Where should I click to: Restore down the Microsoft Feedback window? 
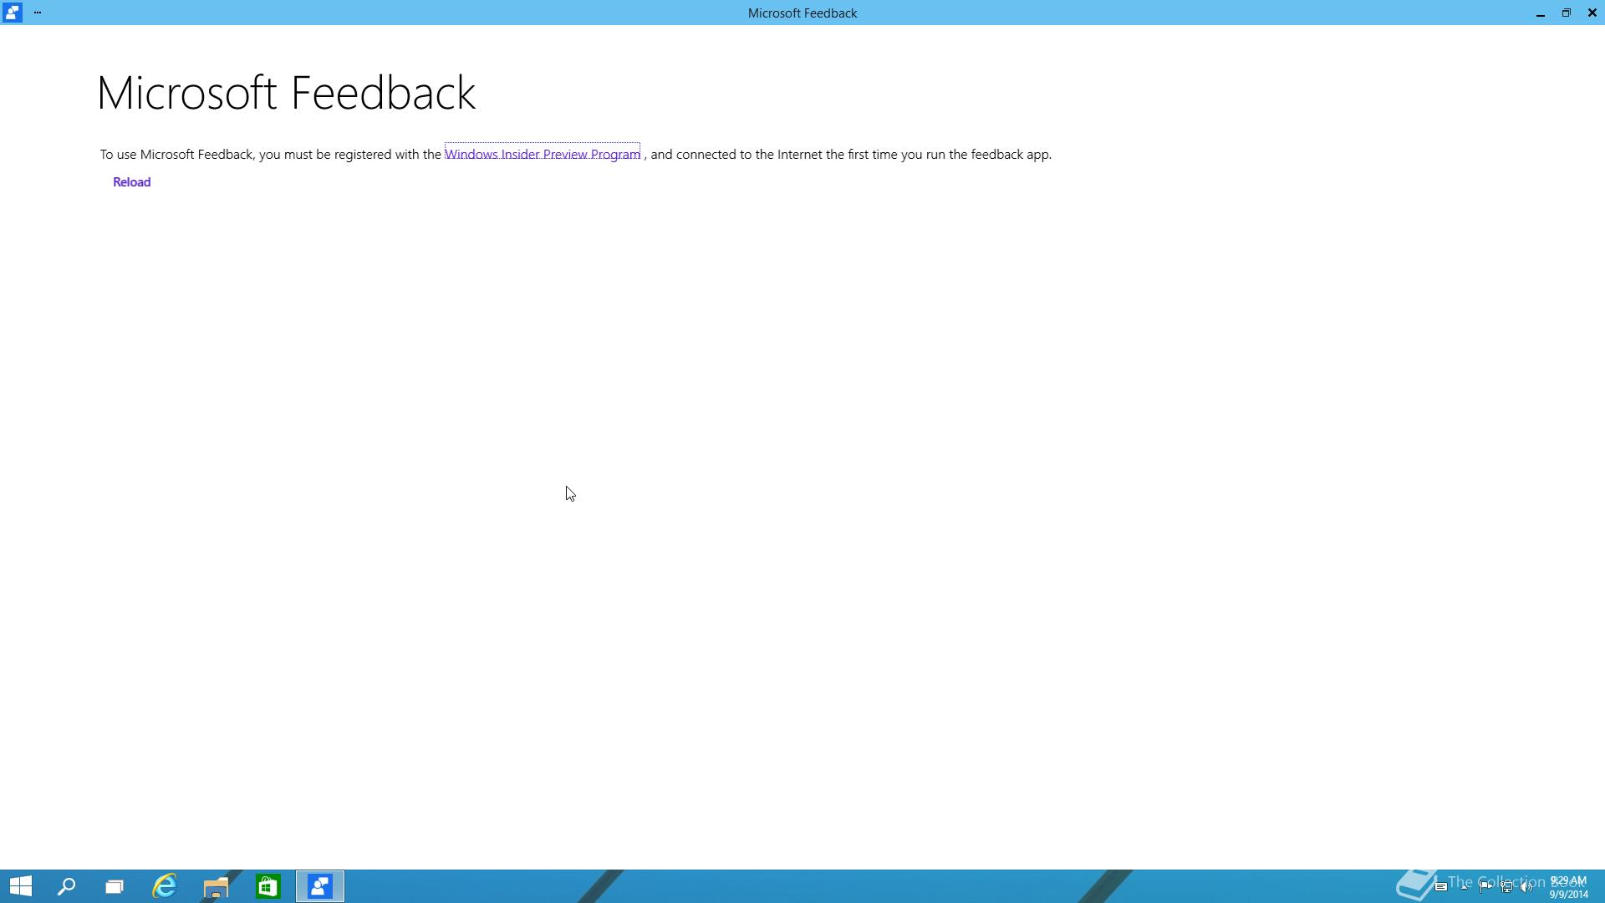(x=1566, y=13)
